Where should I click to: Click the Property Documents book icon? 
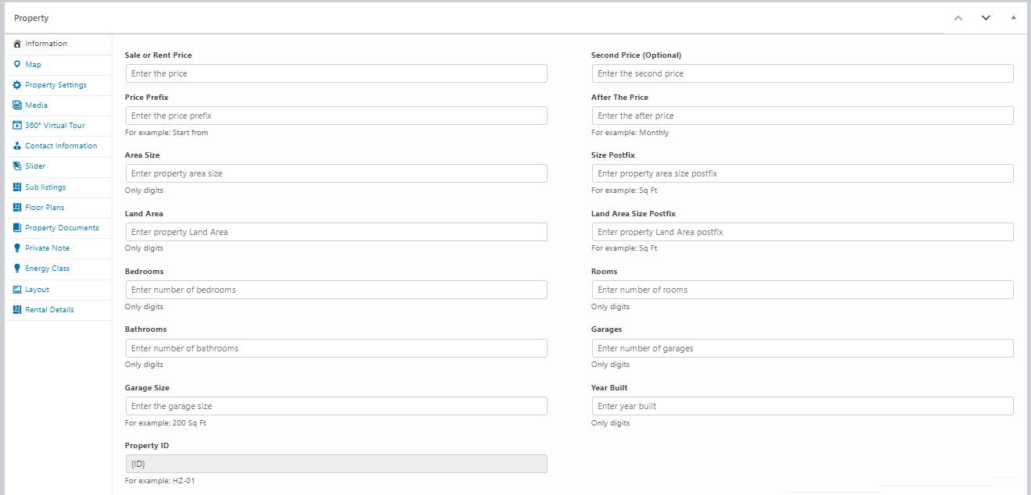point(17,228)
